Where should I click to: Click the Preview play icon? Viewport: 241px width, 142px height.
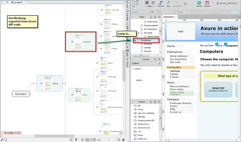click(199, 3)
